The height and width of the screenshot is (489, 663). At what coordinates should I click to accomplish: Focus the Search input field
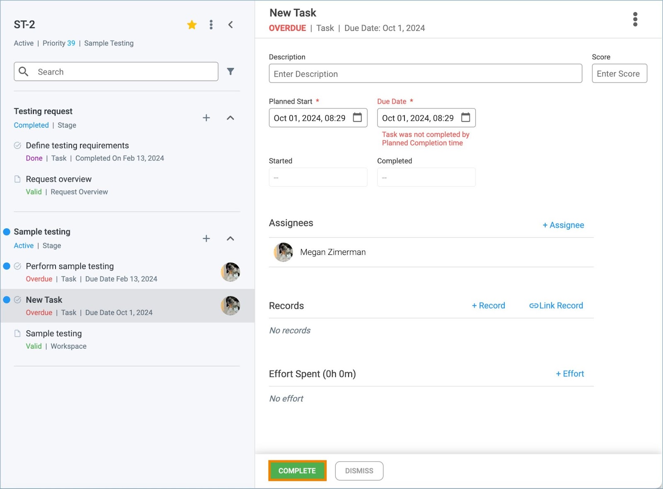tap(116, 72)
